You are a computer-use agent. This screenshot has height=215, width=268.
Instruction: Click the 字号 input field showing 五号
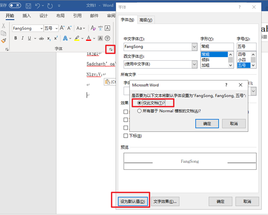[x=246, y=46]
